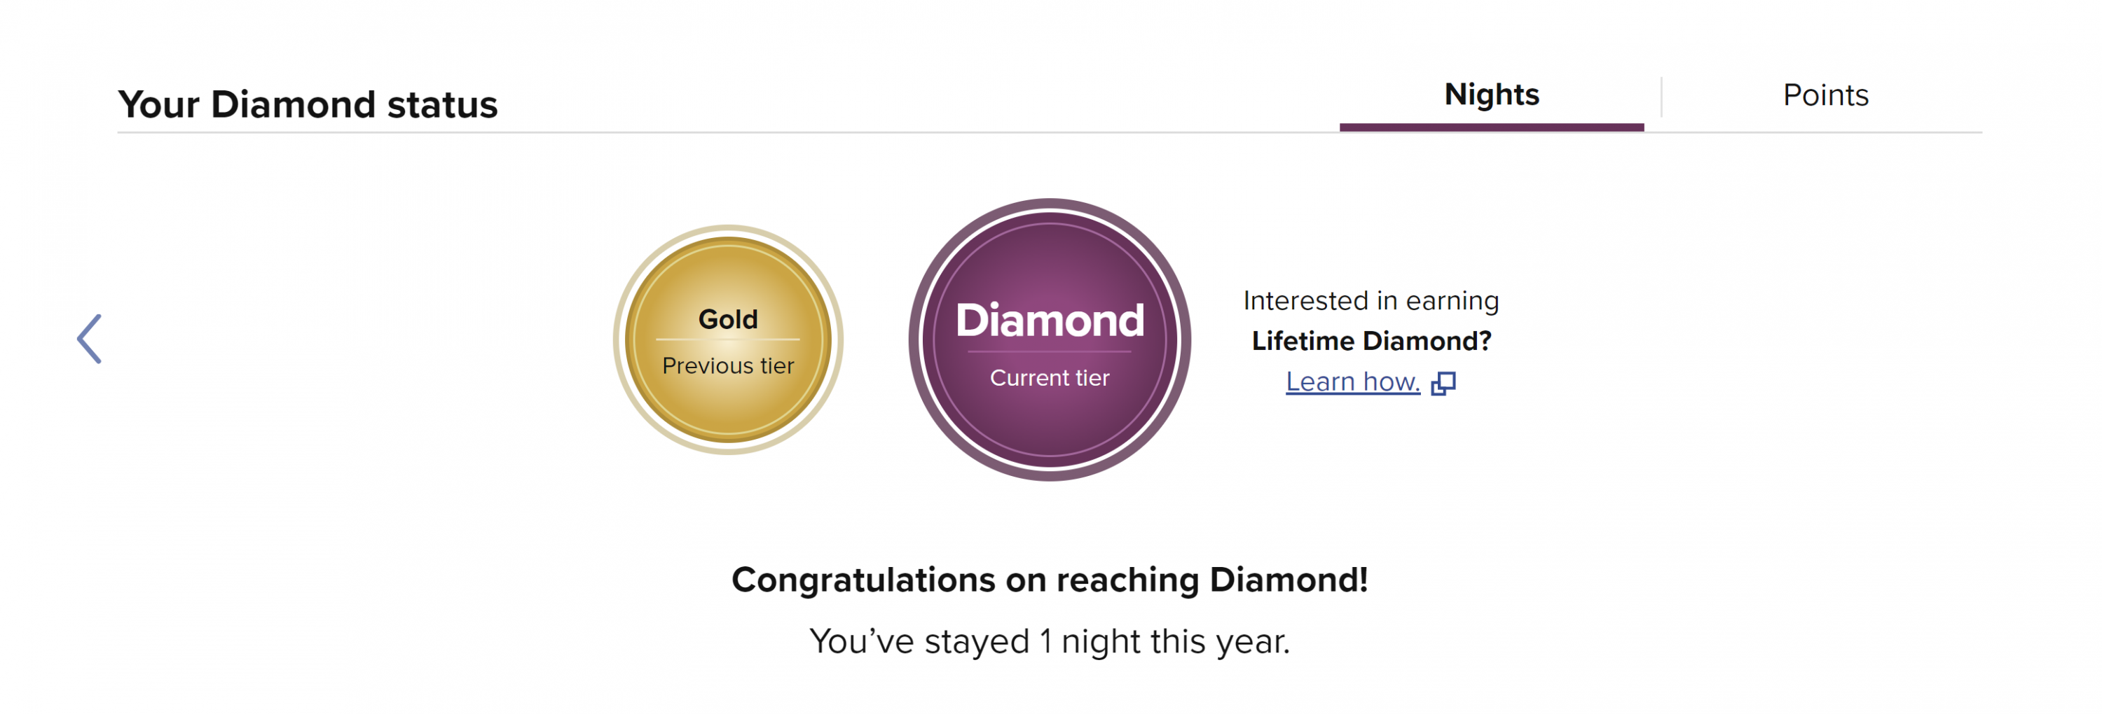Click the Interested in earning text line

[x=1372, y=301]
